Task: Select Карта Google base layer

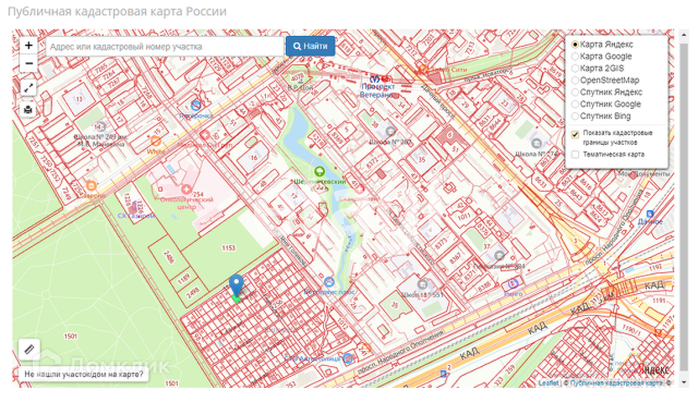Action: pos(576,56)
